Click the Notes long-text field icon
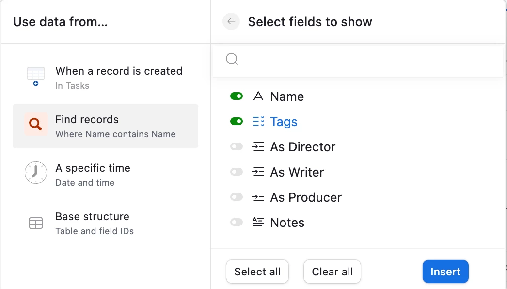 [x=258, y=223]
